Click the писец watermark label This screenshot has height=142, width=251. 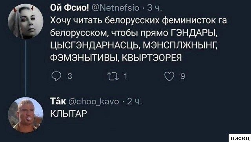(x=240, y=138)
